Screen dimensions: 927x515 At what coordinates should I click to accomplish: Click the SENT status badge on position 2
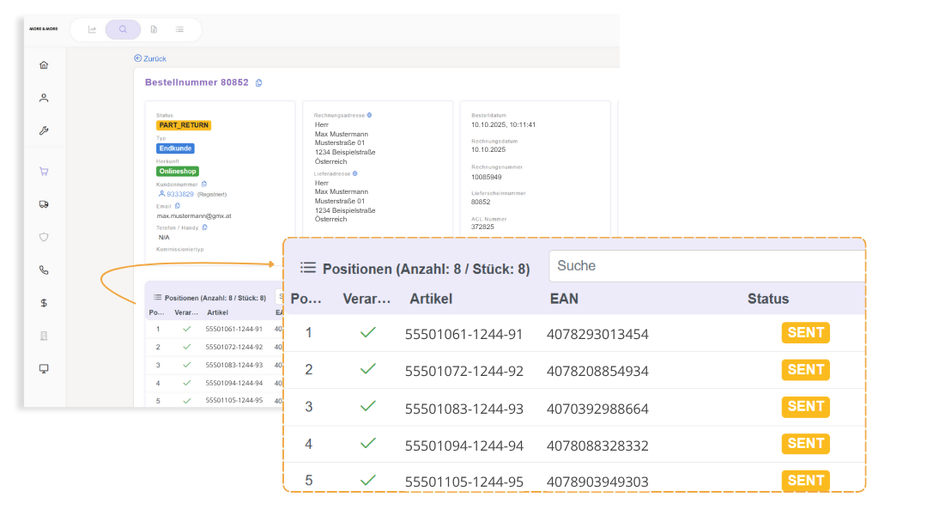(x=804, y=369)
